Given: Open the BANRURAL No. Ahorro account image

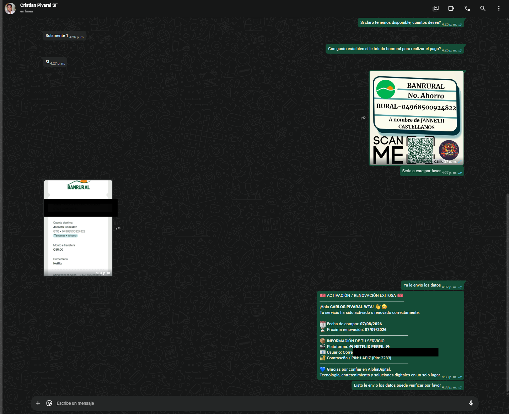Looking at the screenshot, I should (417, 118).
